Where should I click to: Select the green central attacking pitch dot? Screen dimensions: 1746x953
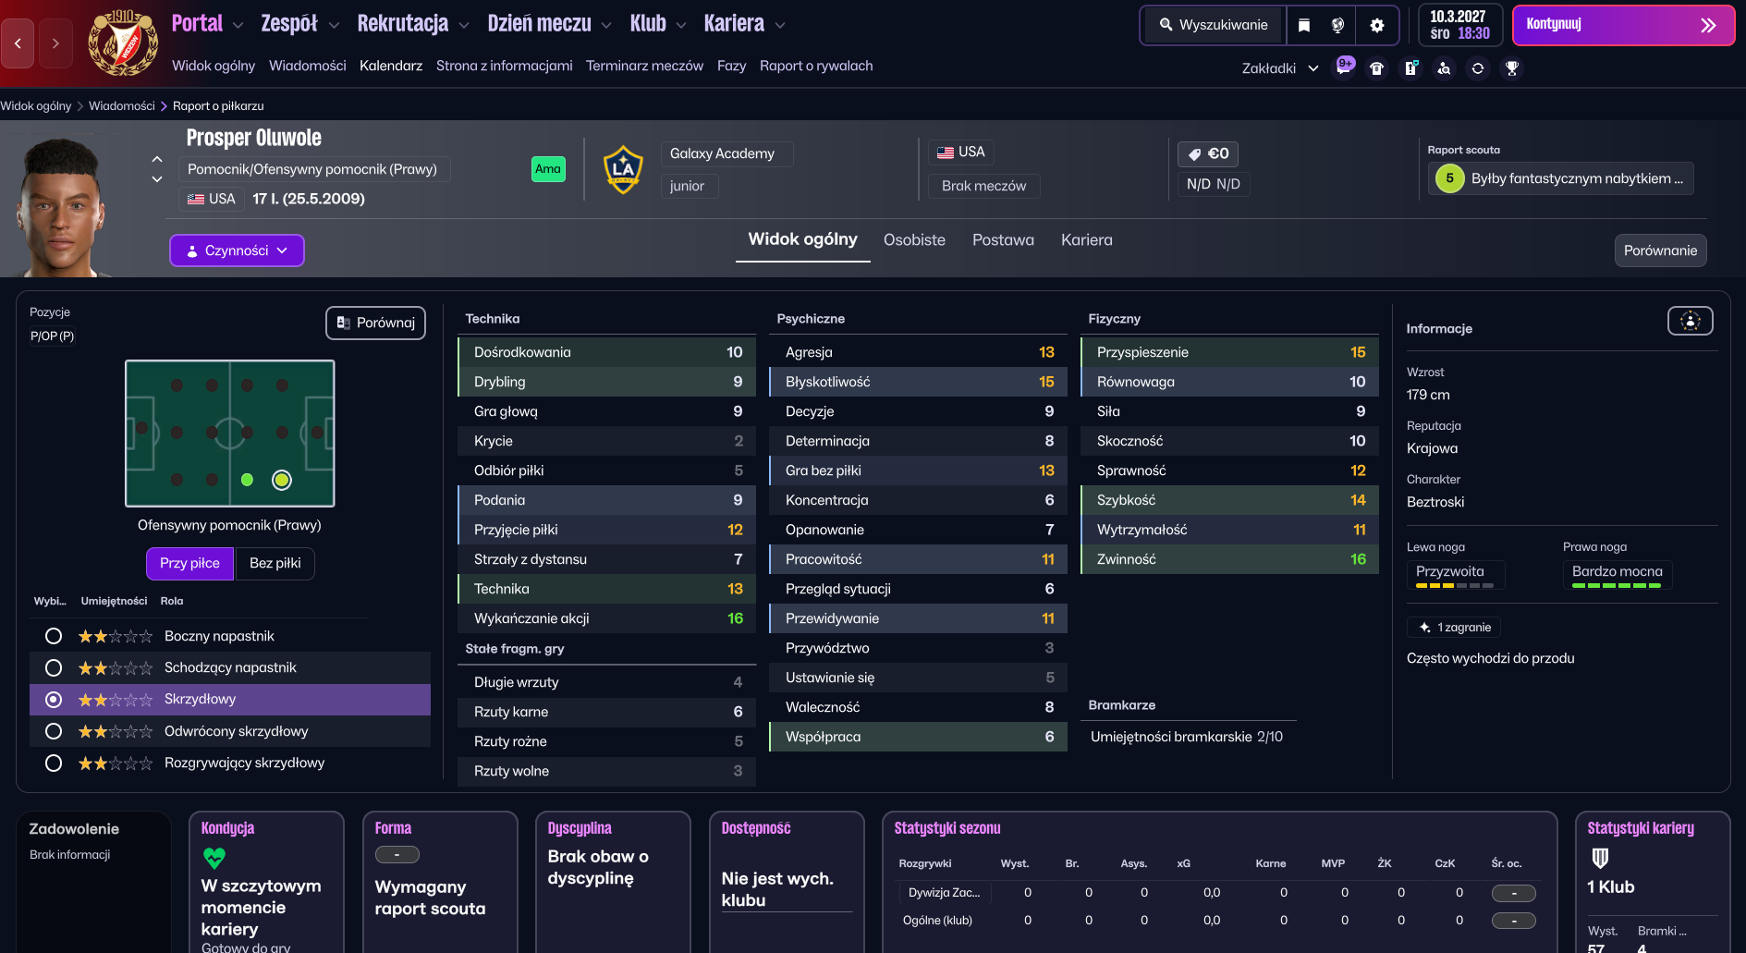pyautogui.click(x=247, y=480)
